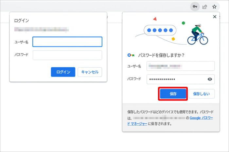The image size is (229, 152).
Task: Click the colored Google key logo by the heading
Action: (x=131, y=55)
